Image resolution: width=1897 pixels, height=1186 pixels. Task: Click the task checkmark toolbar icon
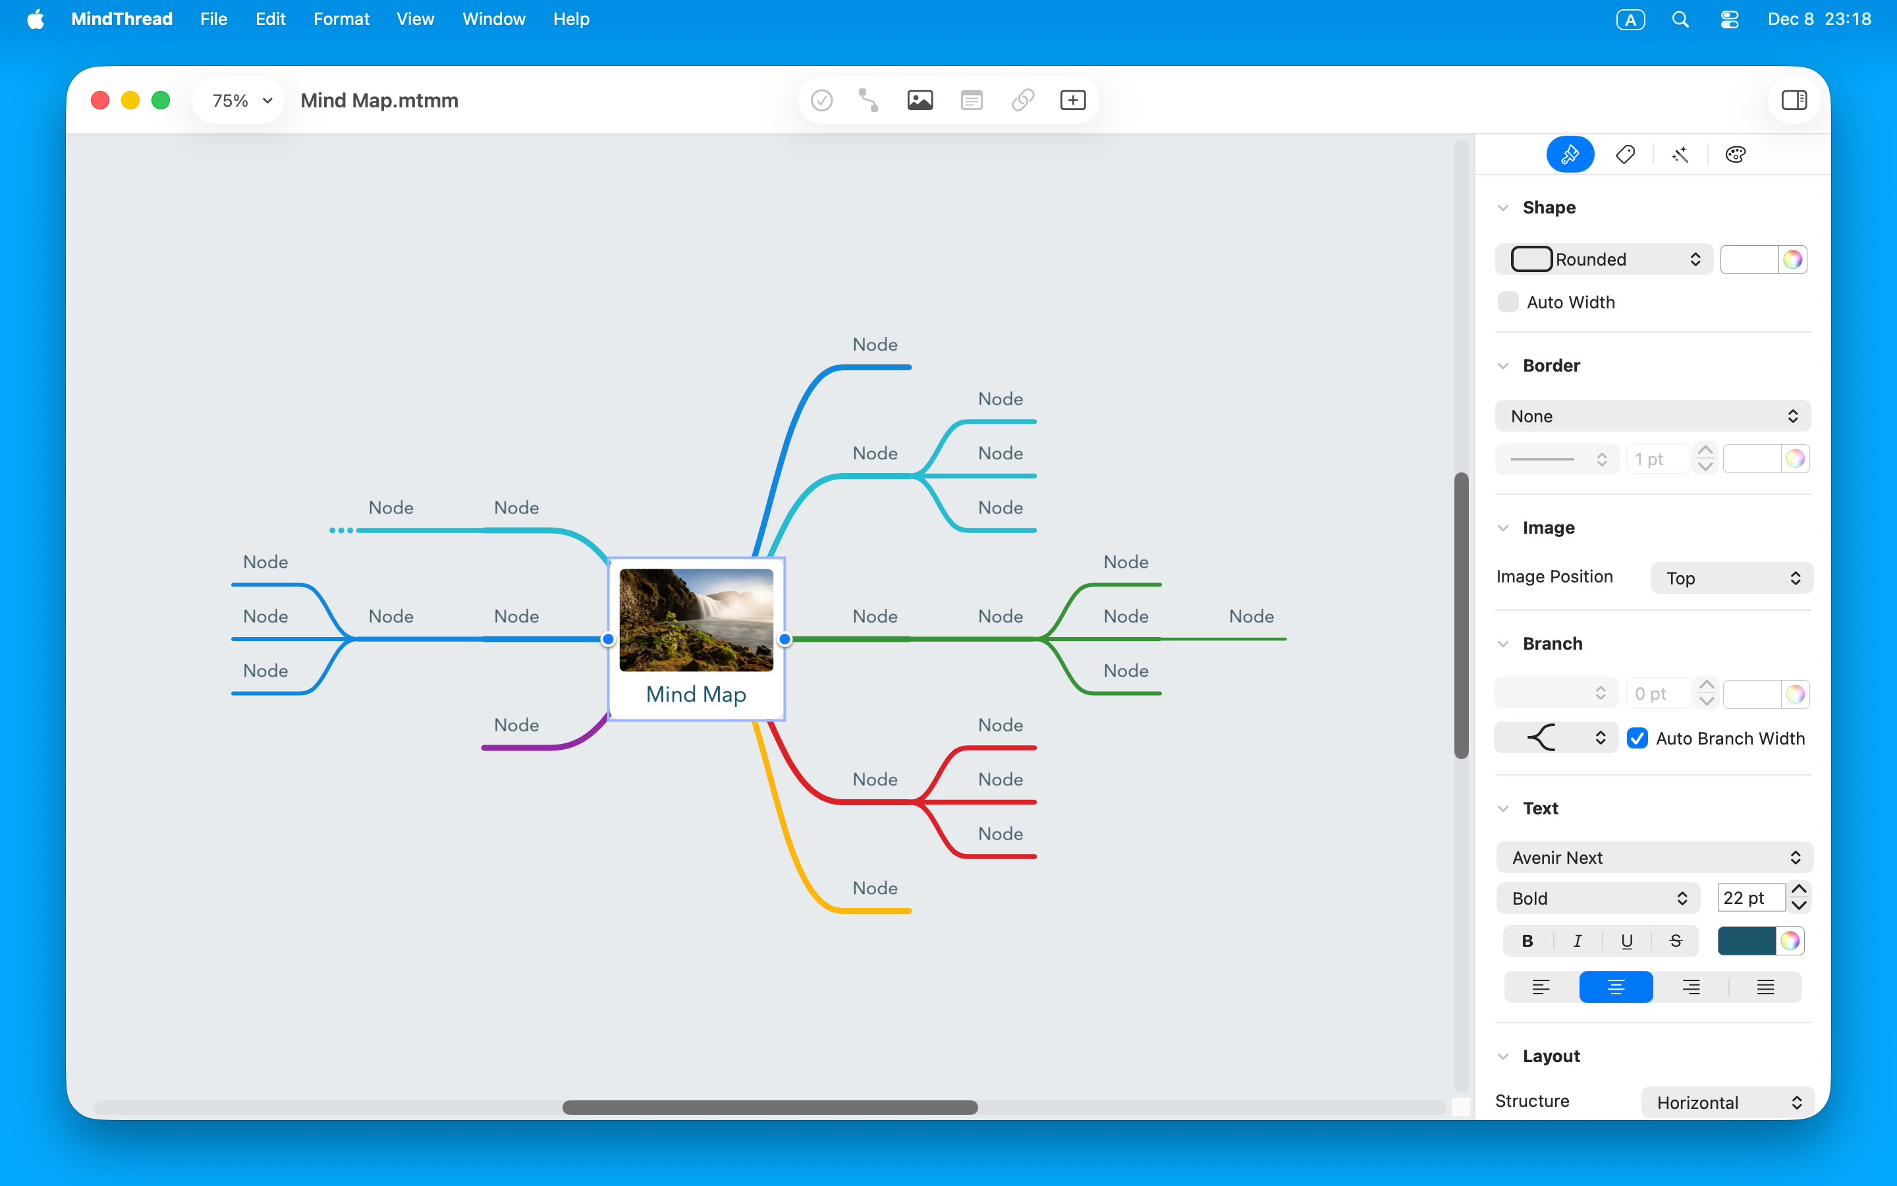pos(821,100)
